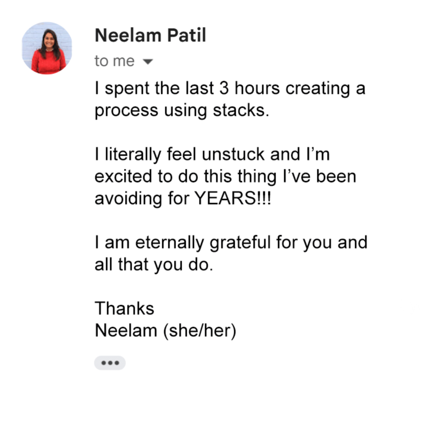The image size is (424, 424).
Task: Click the word 'YEARS!!!' in the message
Action: tap(233, 198)
